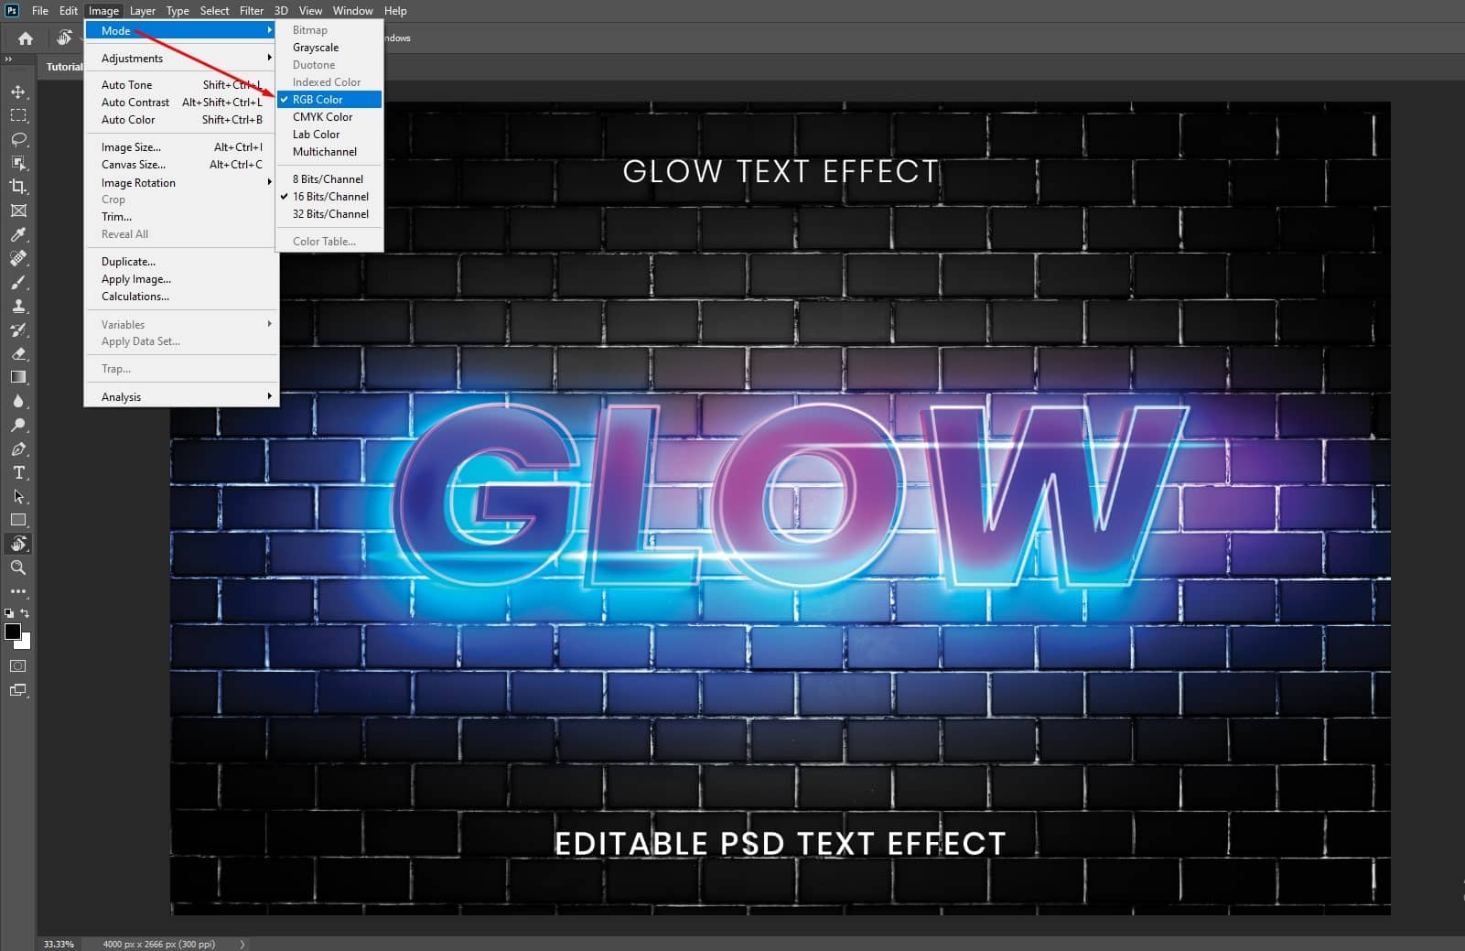Open the foreground color swatch picker
This screenshot has height=951, width=1465.
[x=15, y=632]
